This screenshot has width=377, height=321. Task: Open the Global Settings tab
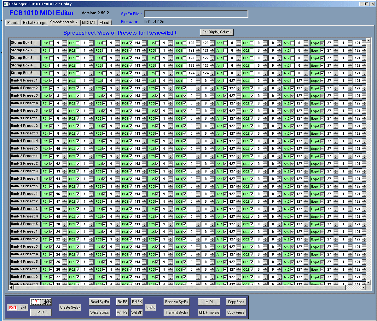coord(34,23)
